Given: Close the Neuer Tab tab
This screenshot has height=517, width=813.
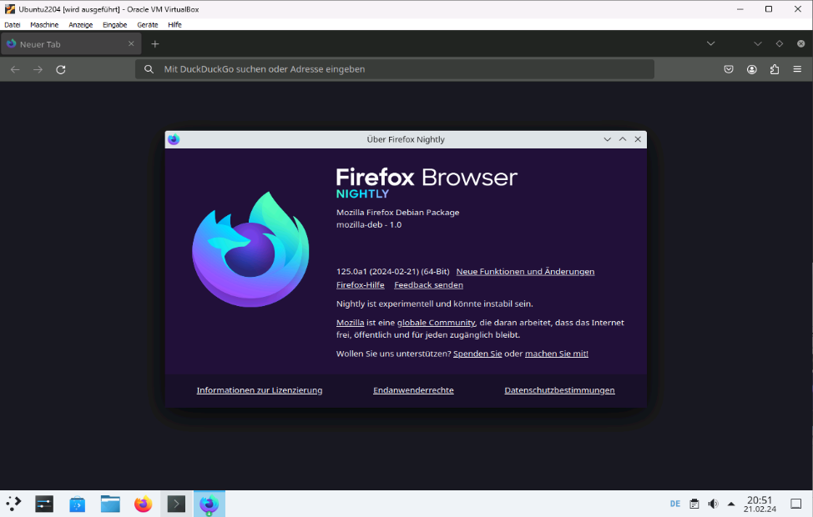Looking at the screenshot, I should [131, 44].
